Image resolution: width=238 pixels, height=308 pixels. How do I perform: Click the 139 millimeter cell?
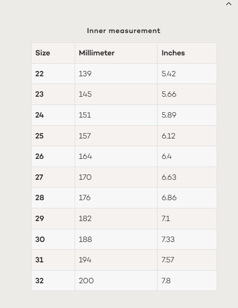pos(116,74)
